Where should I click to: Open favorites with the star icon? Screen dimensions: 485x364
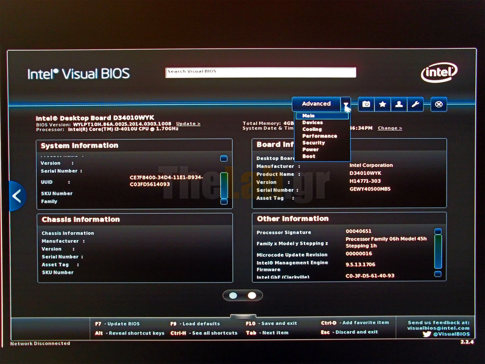[x=382, y=104]
